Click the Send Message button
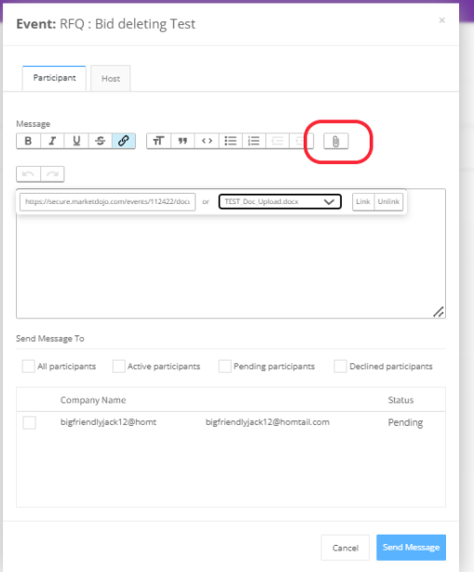The width and height of the screenshot is (474, 572). pyautogui.click(x=411, y=547)
